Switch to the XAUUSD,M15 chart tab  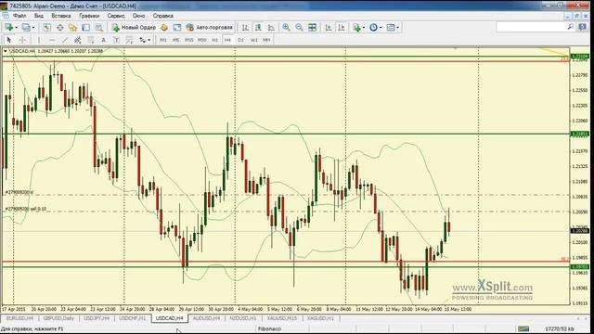tap(282, 318)
